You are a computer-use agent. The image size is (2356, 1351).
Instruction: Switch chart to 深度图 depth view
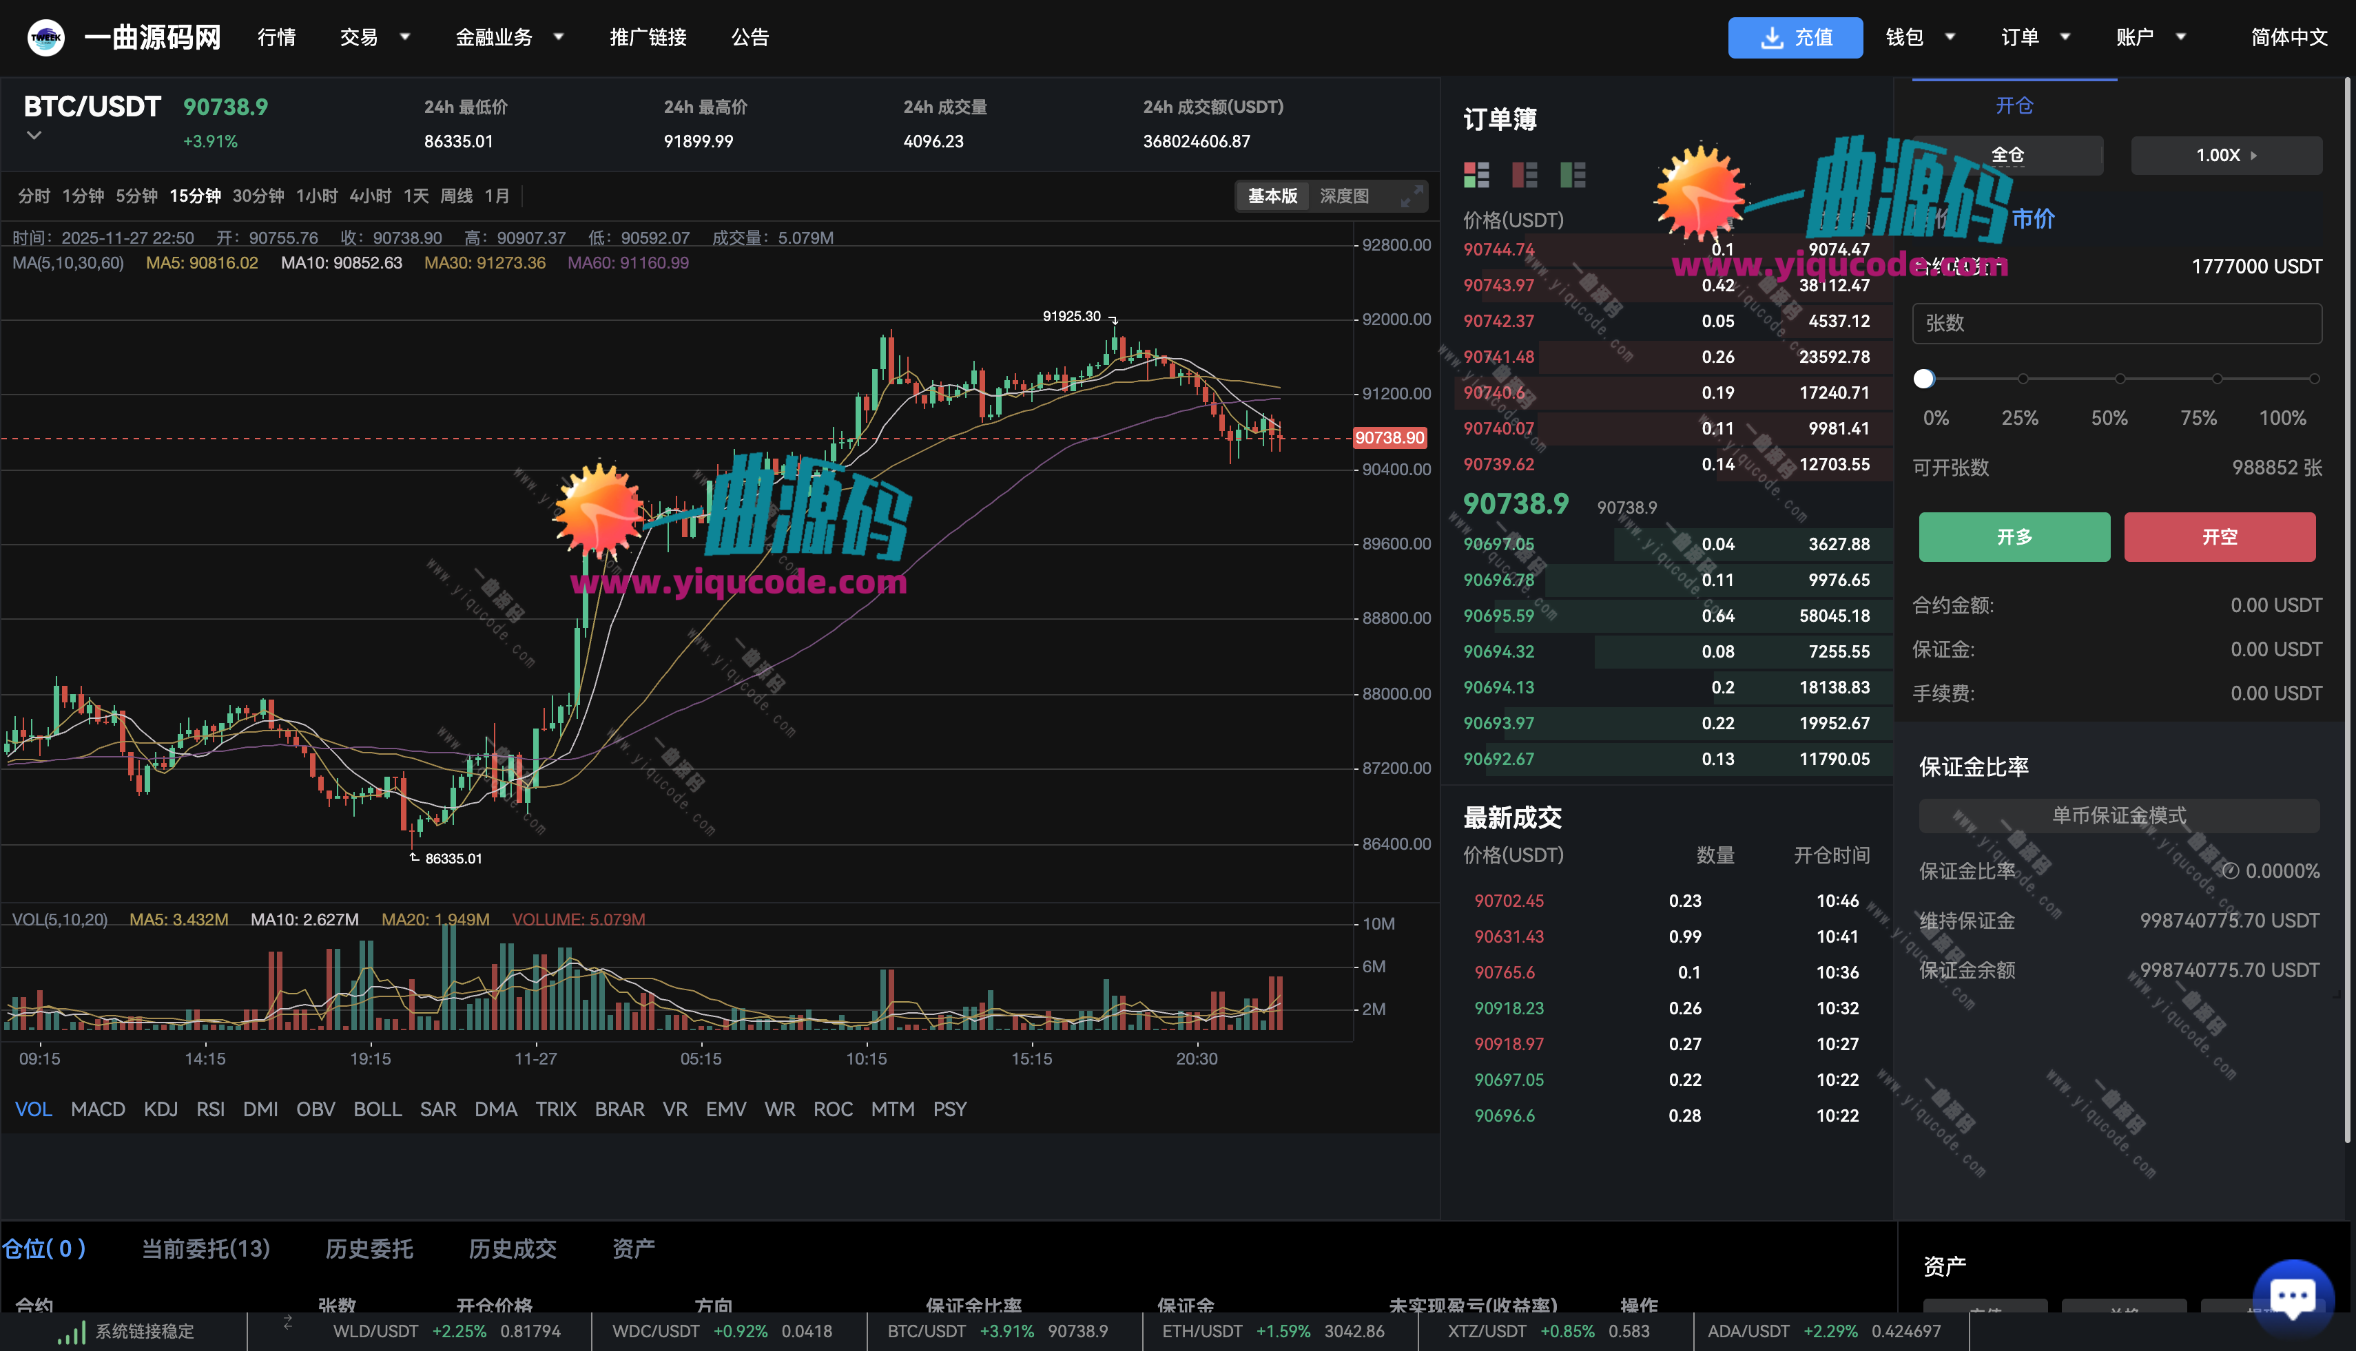pos(1343,196)
